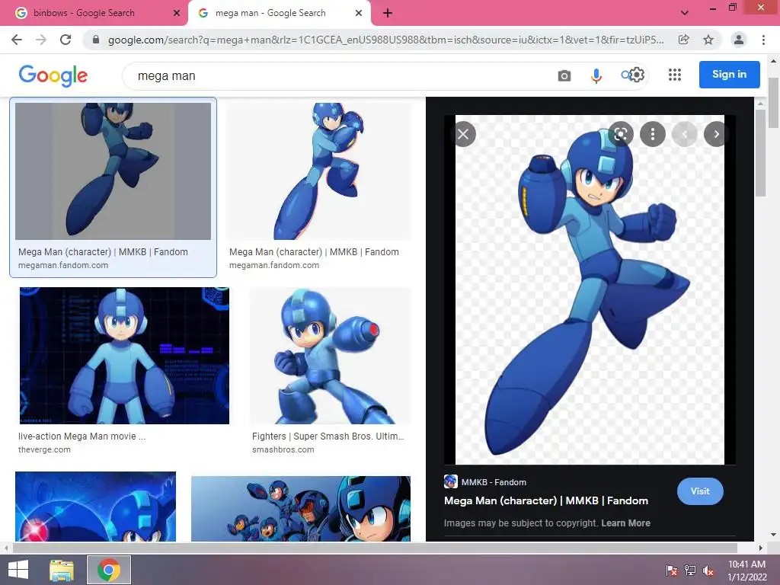Click the muted volume tray icon
The height and width of the screenshot is (585, 780).
pyautogui.click(x=708, y=570)
